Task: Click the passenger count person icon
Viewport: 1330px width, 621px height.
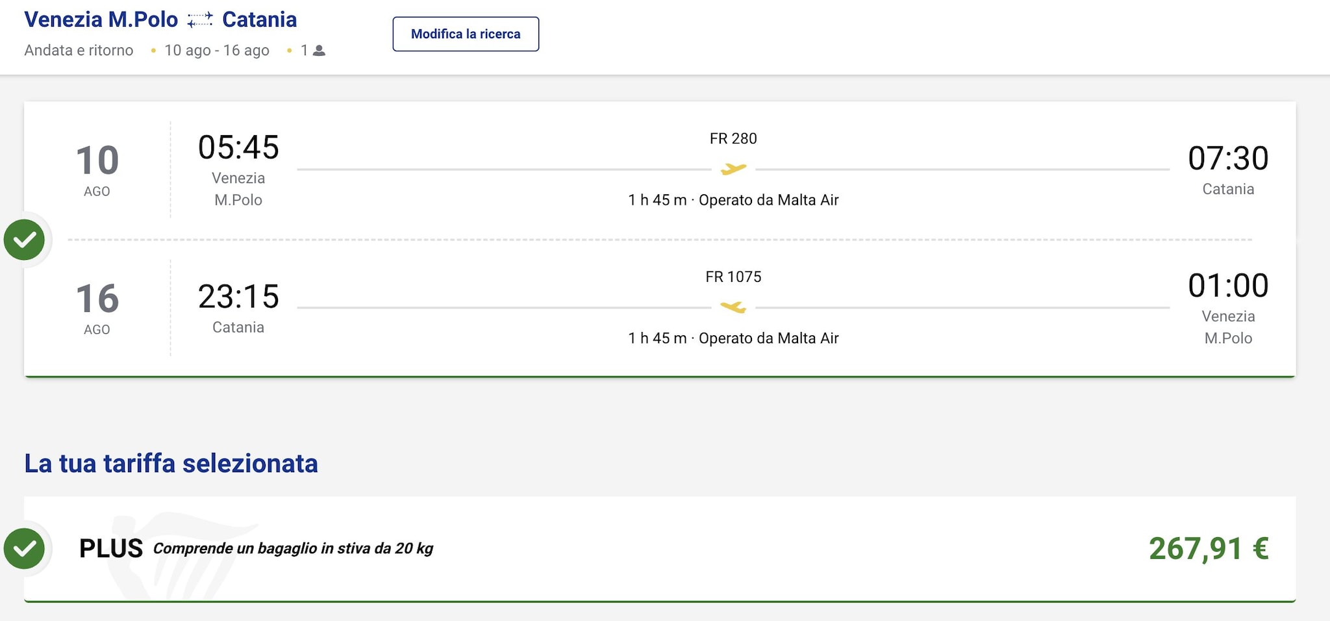Action: click(319, 51)
